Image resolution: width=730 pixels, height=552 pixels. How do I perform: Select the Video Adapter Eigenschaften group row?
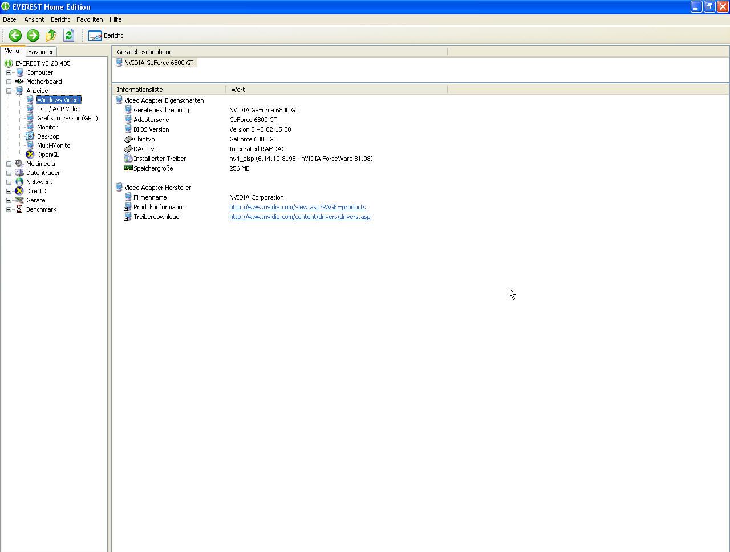coord(160,100)
